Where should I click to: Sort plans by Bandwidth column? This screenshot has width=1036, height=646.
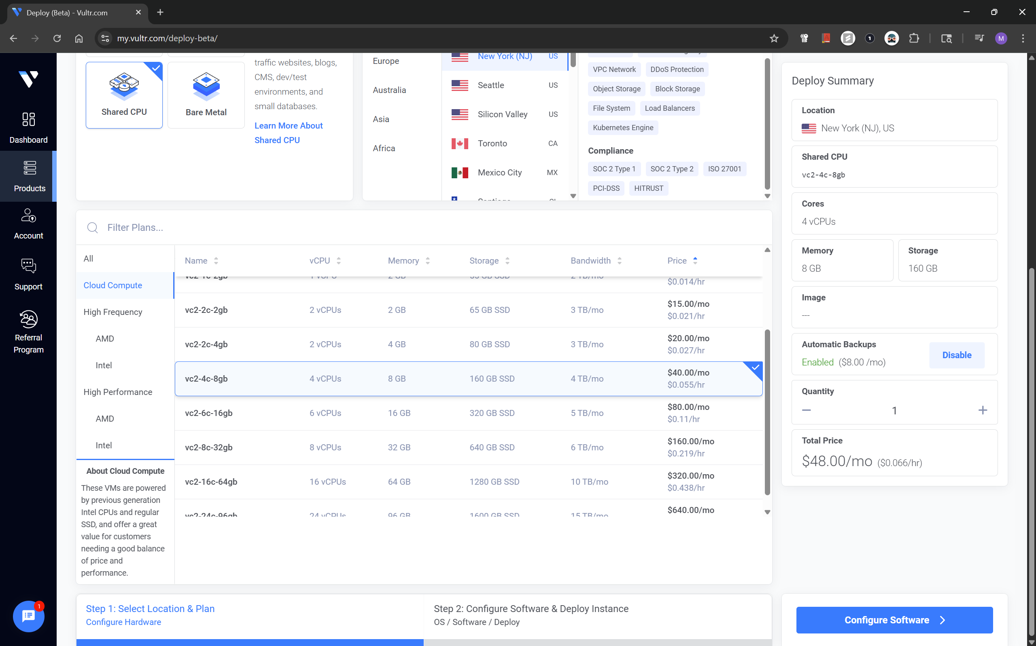pyautogui.click(x=596, y=260)
